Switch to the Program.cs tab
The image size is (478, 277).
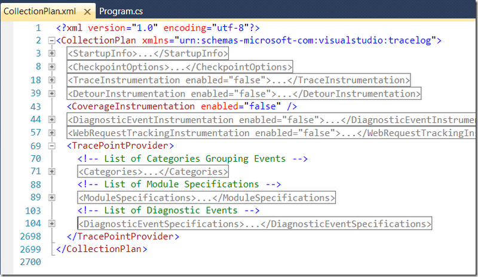click(121, 11)
